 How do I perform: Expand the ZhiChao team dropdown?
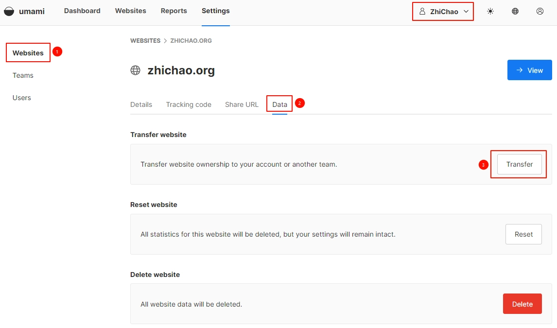[x=443, y=11]
